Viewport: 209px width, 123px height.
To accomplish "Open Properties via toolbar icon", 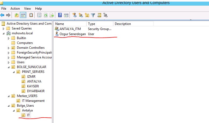I will pos(39,15).
